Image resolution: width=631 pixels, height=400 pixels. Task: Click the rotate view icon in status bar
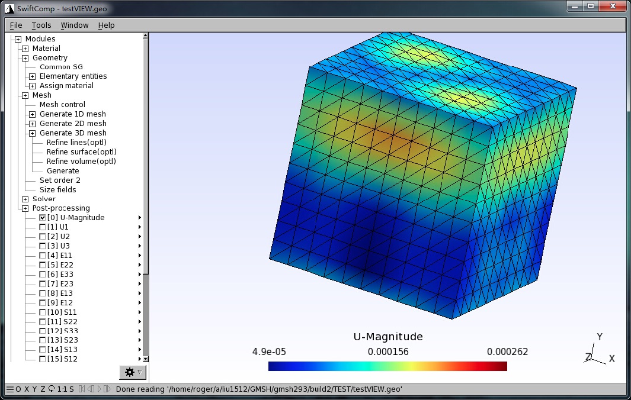[51, 389]
